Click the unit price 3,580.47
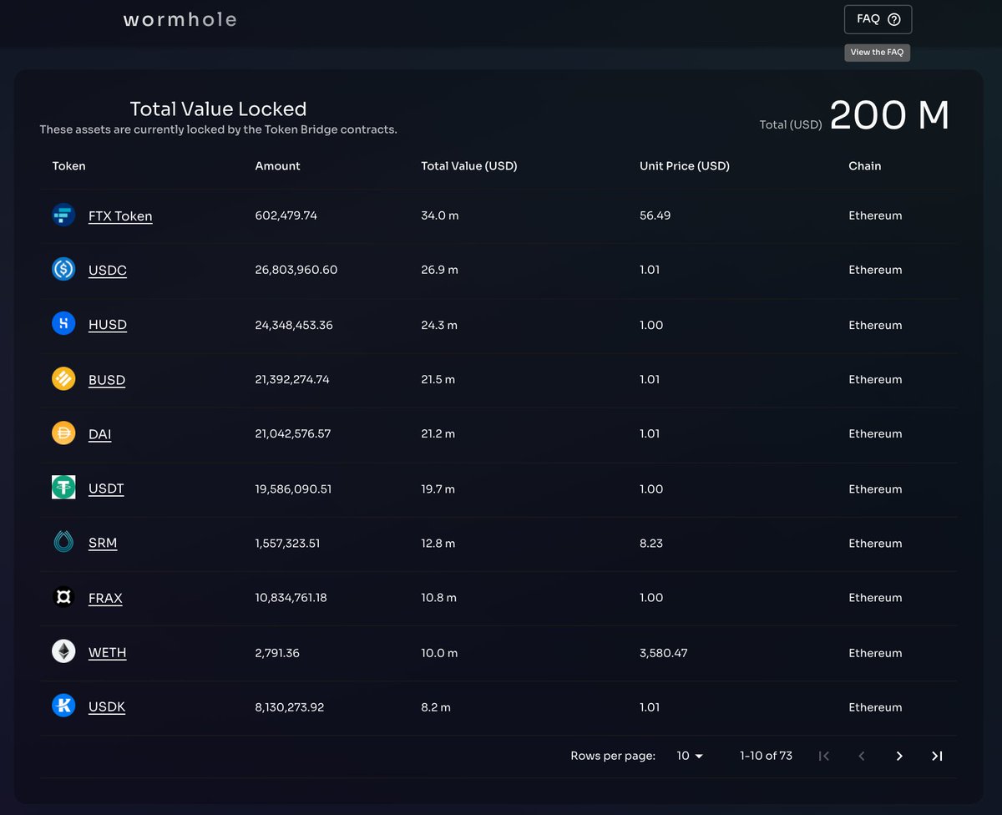 coord(664,652)
